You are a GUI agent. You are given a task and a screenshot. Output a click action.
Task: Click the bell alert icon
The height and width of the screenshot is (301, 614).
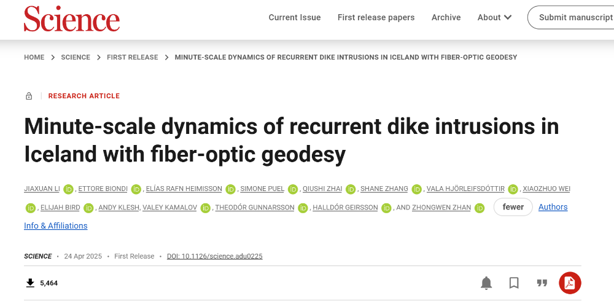coord(486,283)
